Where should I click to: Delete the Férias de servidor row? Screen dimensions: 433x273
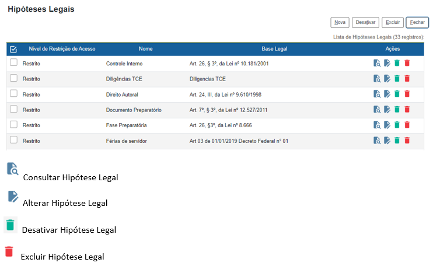click(x=407, y=140)
